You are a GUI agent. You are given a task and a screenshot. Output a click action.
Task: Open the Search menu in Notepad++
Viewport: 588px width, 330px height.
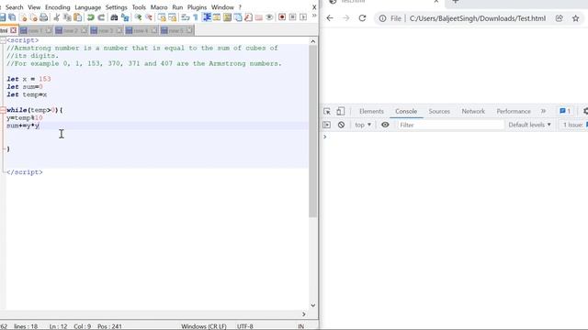pyautogui.click(x=15, y=7)
